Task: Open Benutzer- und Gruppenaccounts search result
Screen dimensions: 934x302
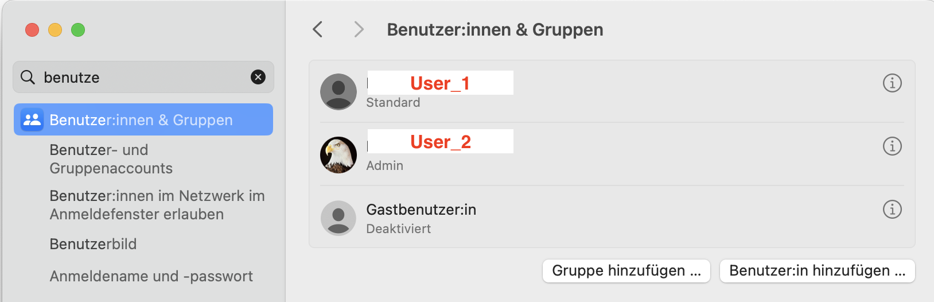Action: 111,159
